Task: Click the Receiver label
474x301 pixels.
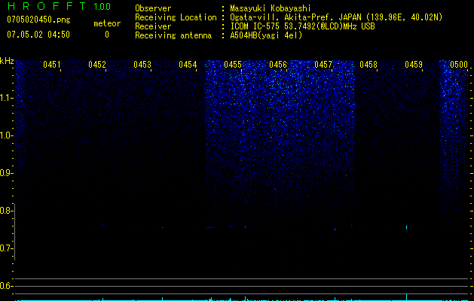Action: point(153,26)
